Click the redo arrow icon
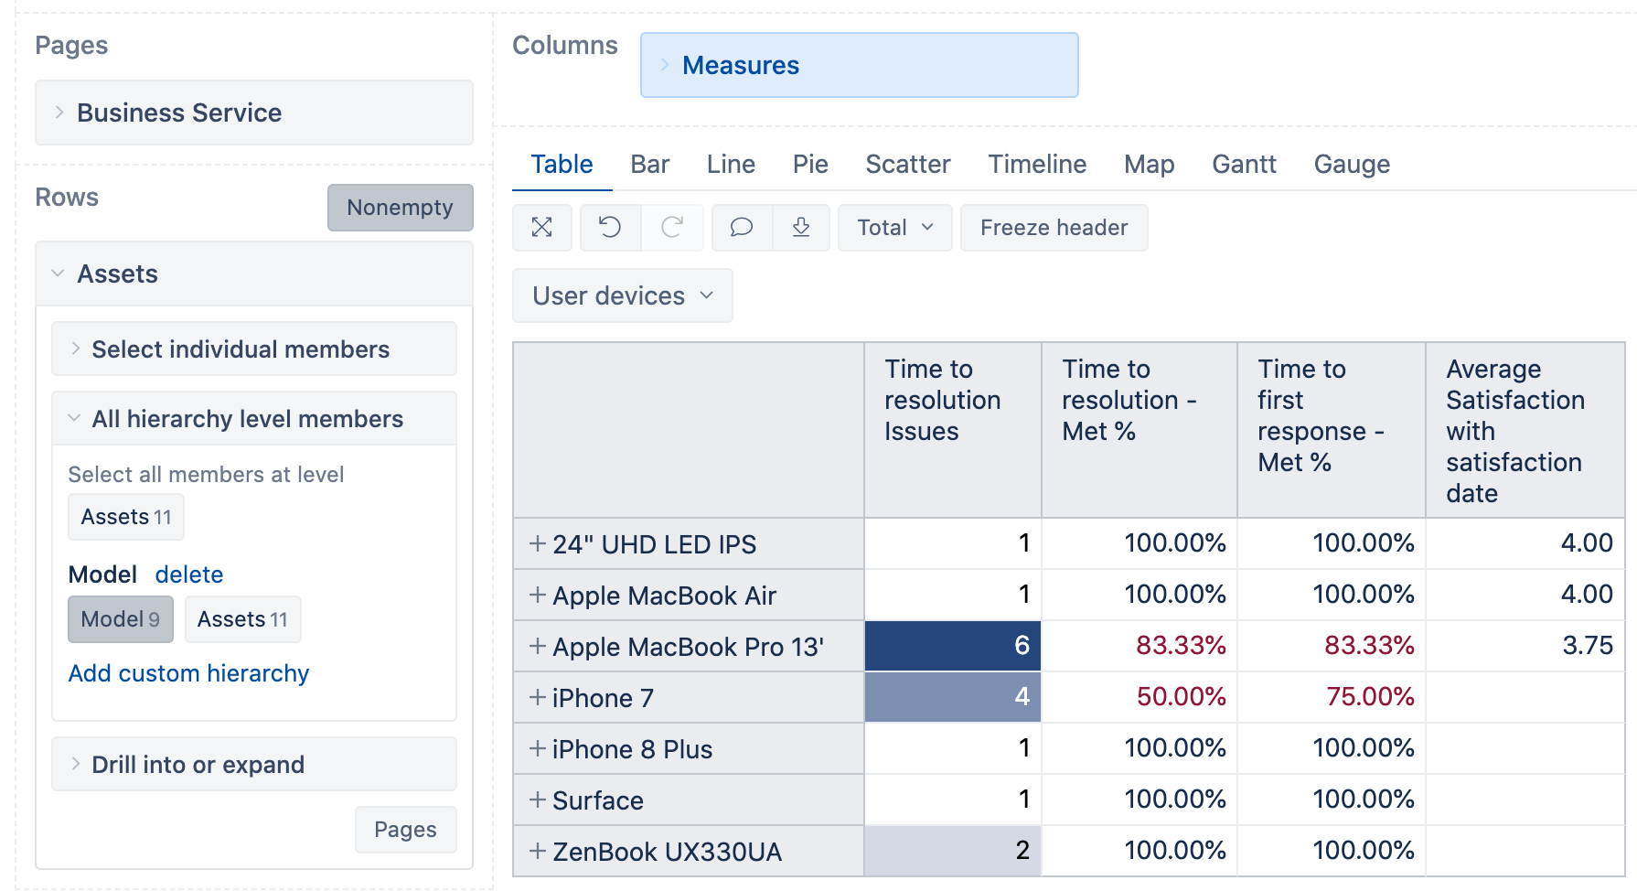The image size is (1637, 891). [672, 228]
